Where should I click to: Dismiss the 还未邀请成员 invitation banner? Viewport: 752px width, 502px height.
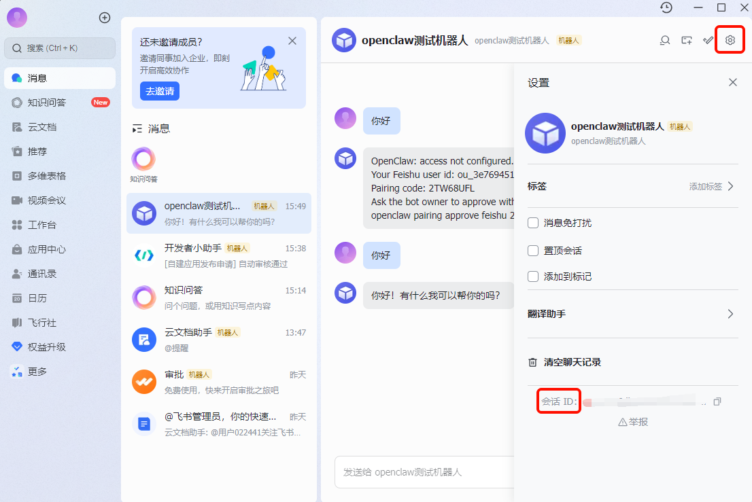(292, 41)
